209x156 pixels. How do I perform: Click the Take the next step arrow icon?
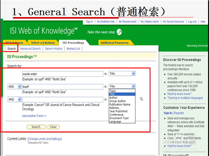pyautogui.click(x=119, y=32)
